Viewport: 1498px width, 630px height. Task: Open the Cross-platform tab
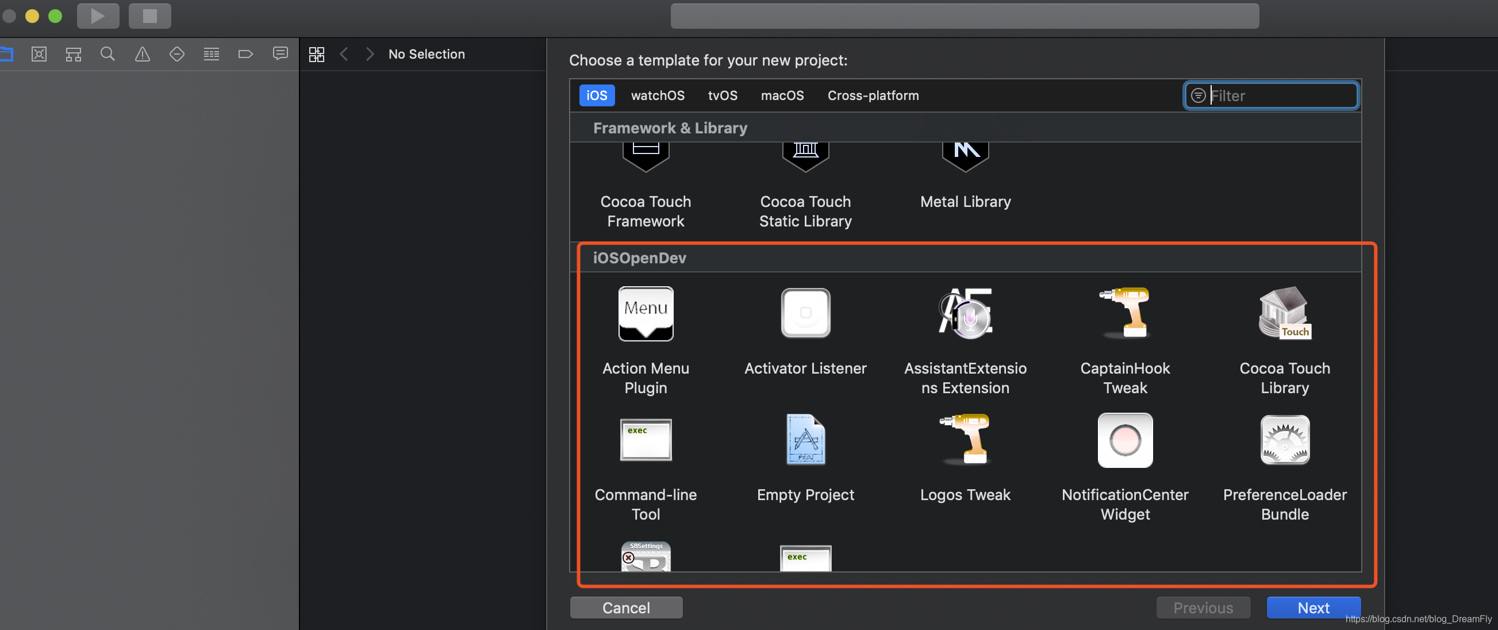click(x=873, y=95)
